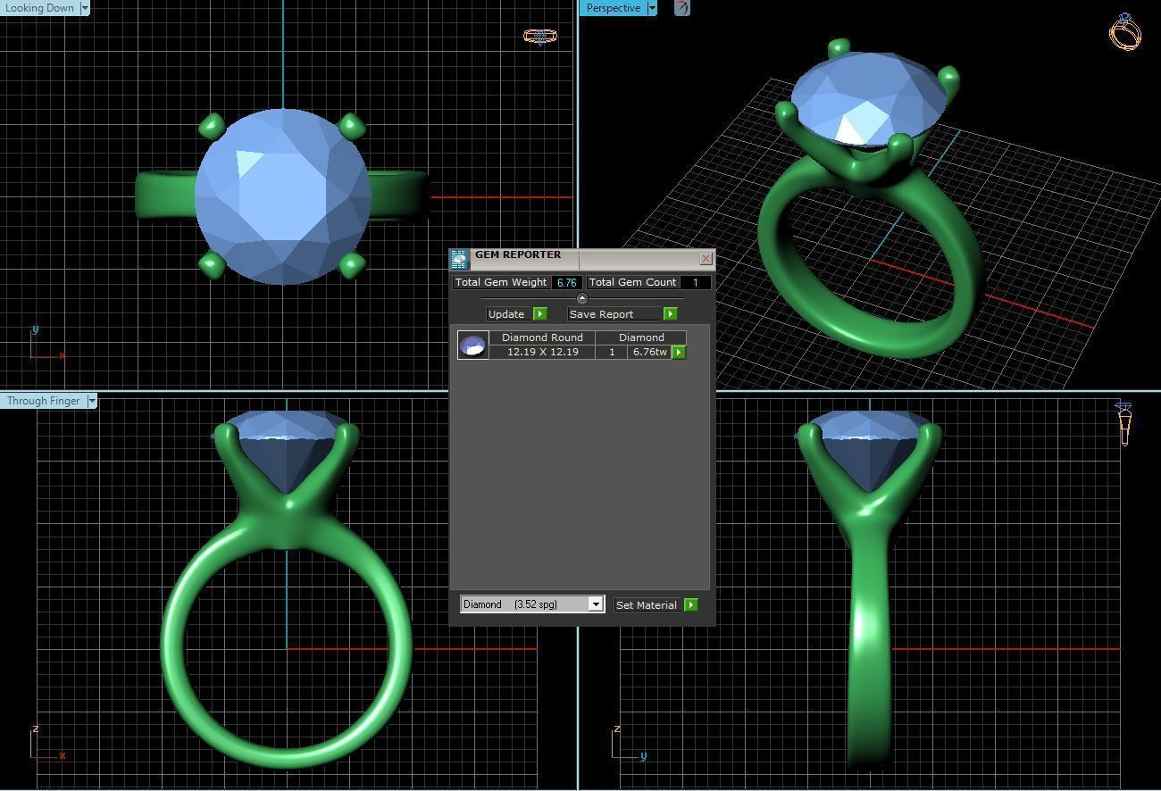This screenshot has height=791, width=1161.
Task: Click the green arrow next to Set Material
Action: click(x=691, y=605)
